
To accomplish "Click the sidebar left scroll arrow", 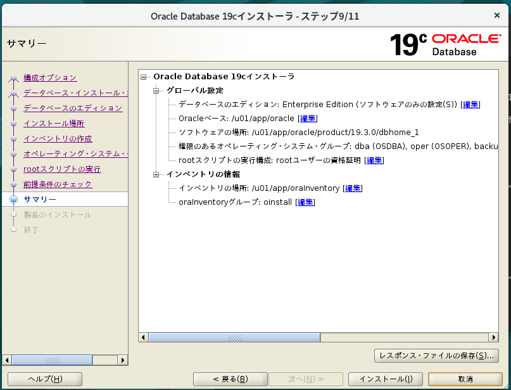I will 7,360.
